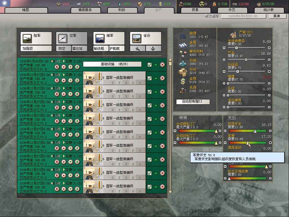Move 基础设施 (杭州) order to bottom of queue
Image resolution: width=289 pixels, height=217 pixels.
(x=57, y=67)
